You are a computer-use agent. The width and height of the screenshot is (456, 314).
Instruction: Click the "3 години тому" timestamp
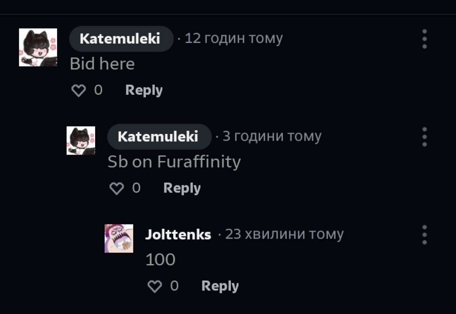coord(272,136)
